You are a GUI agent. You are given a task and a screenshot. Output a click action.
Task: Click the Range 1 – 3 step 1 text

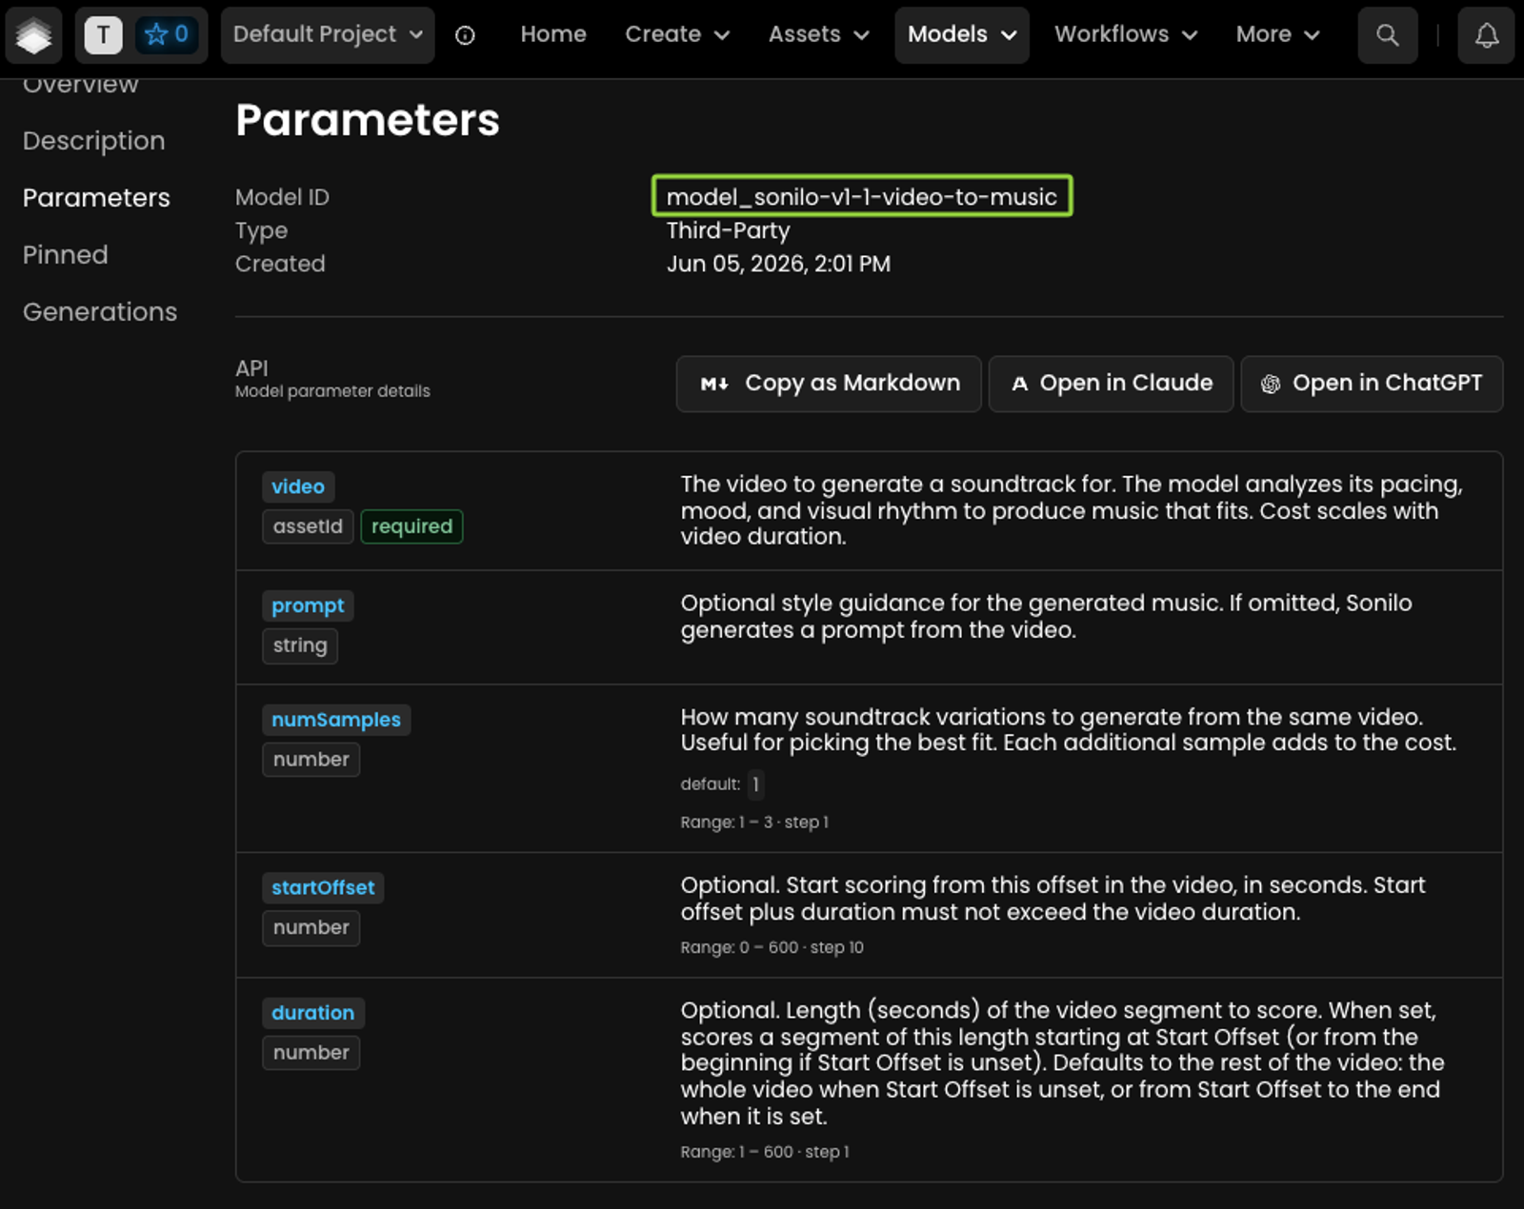click(754, 823)
